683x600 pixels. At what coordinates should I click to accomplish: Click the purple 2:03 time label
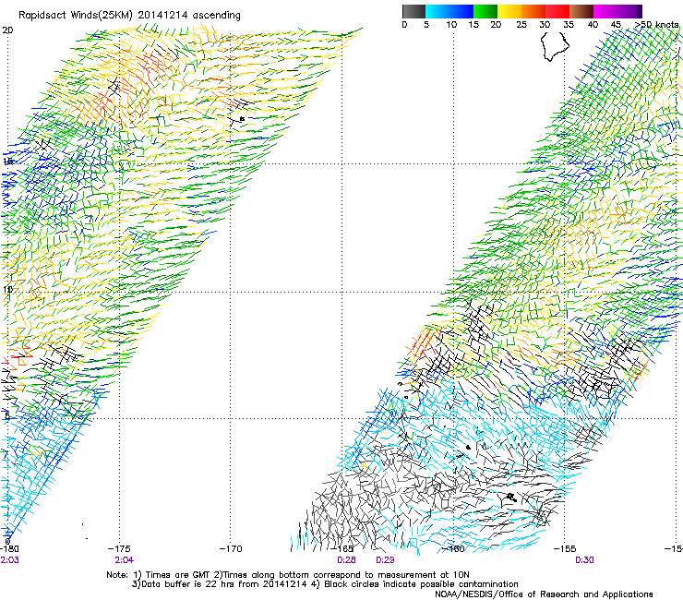9,560
